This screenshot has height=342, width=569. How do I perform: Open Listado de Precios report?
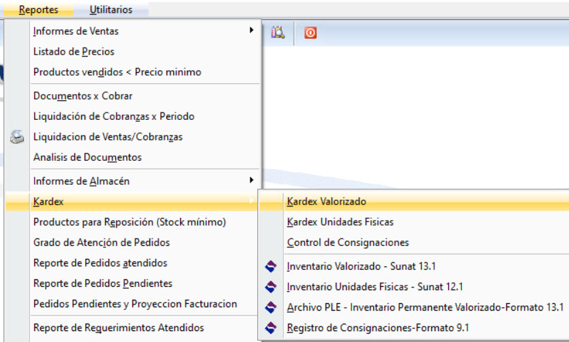[x=133, y=52]
